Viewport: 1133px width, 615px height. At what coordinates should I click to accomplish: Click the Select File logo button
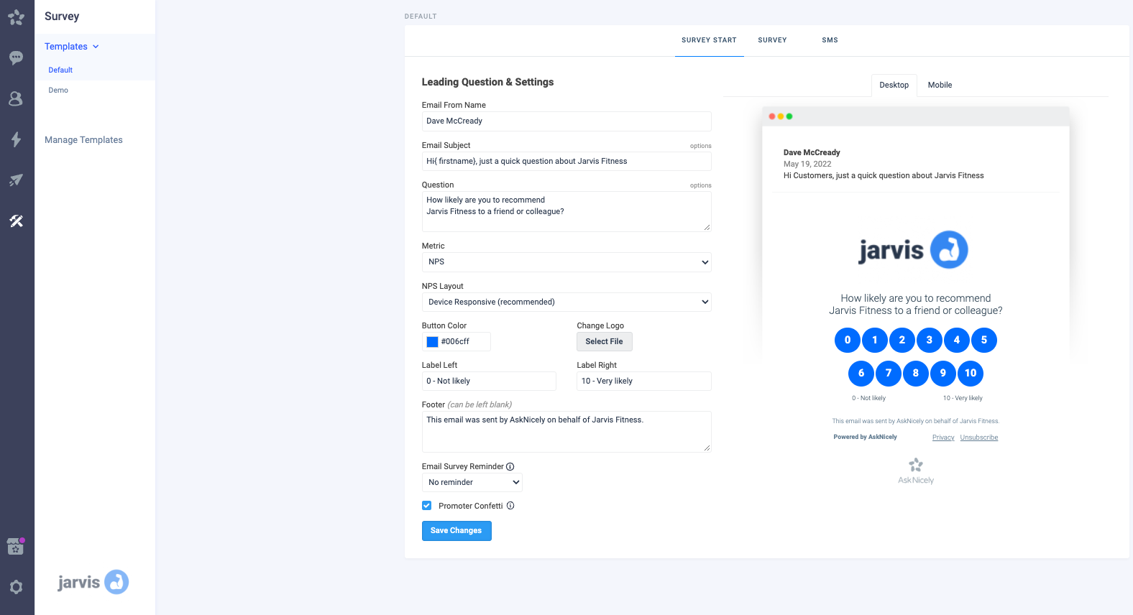[605, 342]
